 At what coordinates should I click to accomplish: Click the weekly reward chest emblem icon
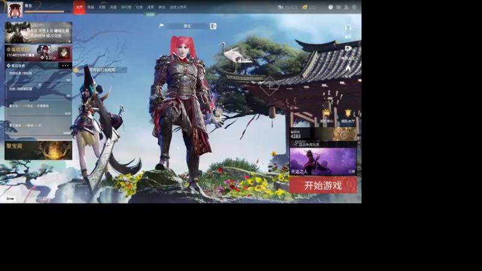point(64,53)
